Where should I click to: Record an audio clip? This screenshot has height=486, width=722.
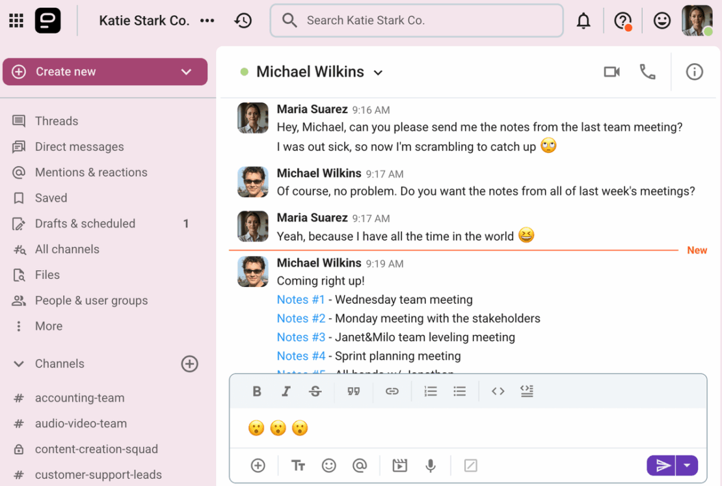point(431,465)
